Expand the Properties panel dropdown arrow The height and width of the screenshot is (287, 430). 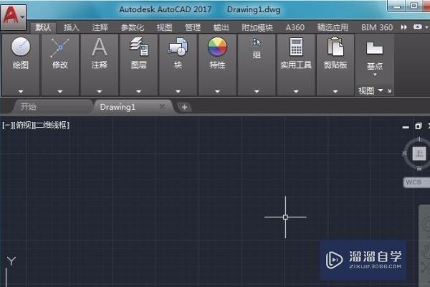coord(217,91)
